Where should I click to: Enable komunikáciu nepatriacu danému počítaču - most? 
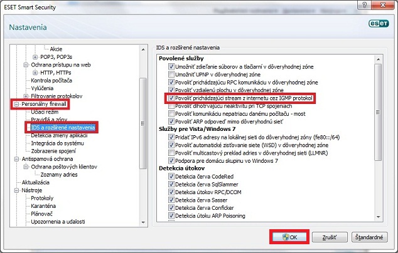click(x=171, y=114)
